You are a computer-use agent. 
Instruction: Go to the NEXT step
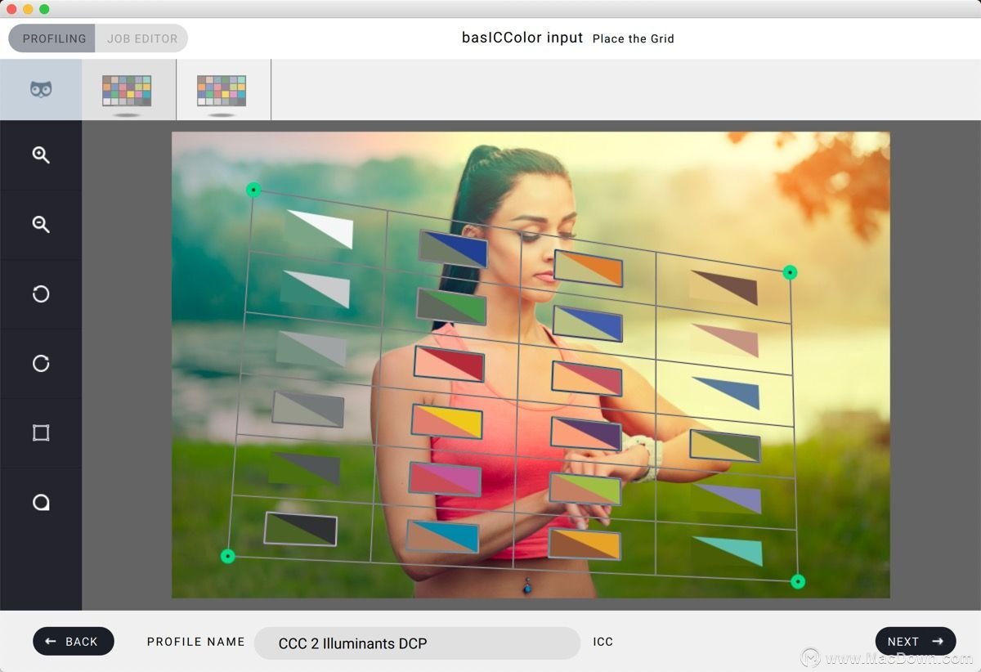click(916, 642)
